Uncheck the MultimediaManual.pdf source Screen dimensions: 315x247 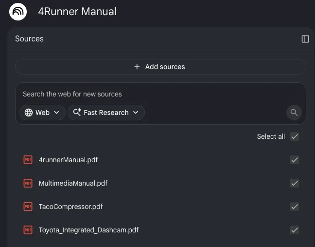point(295,183)
